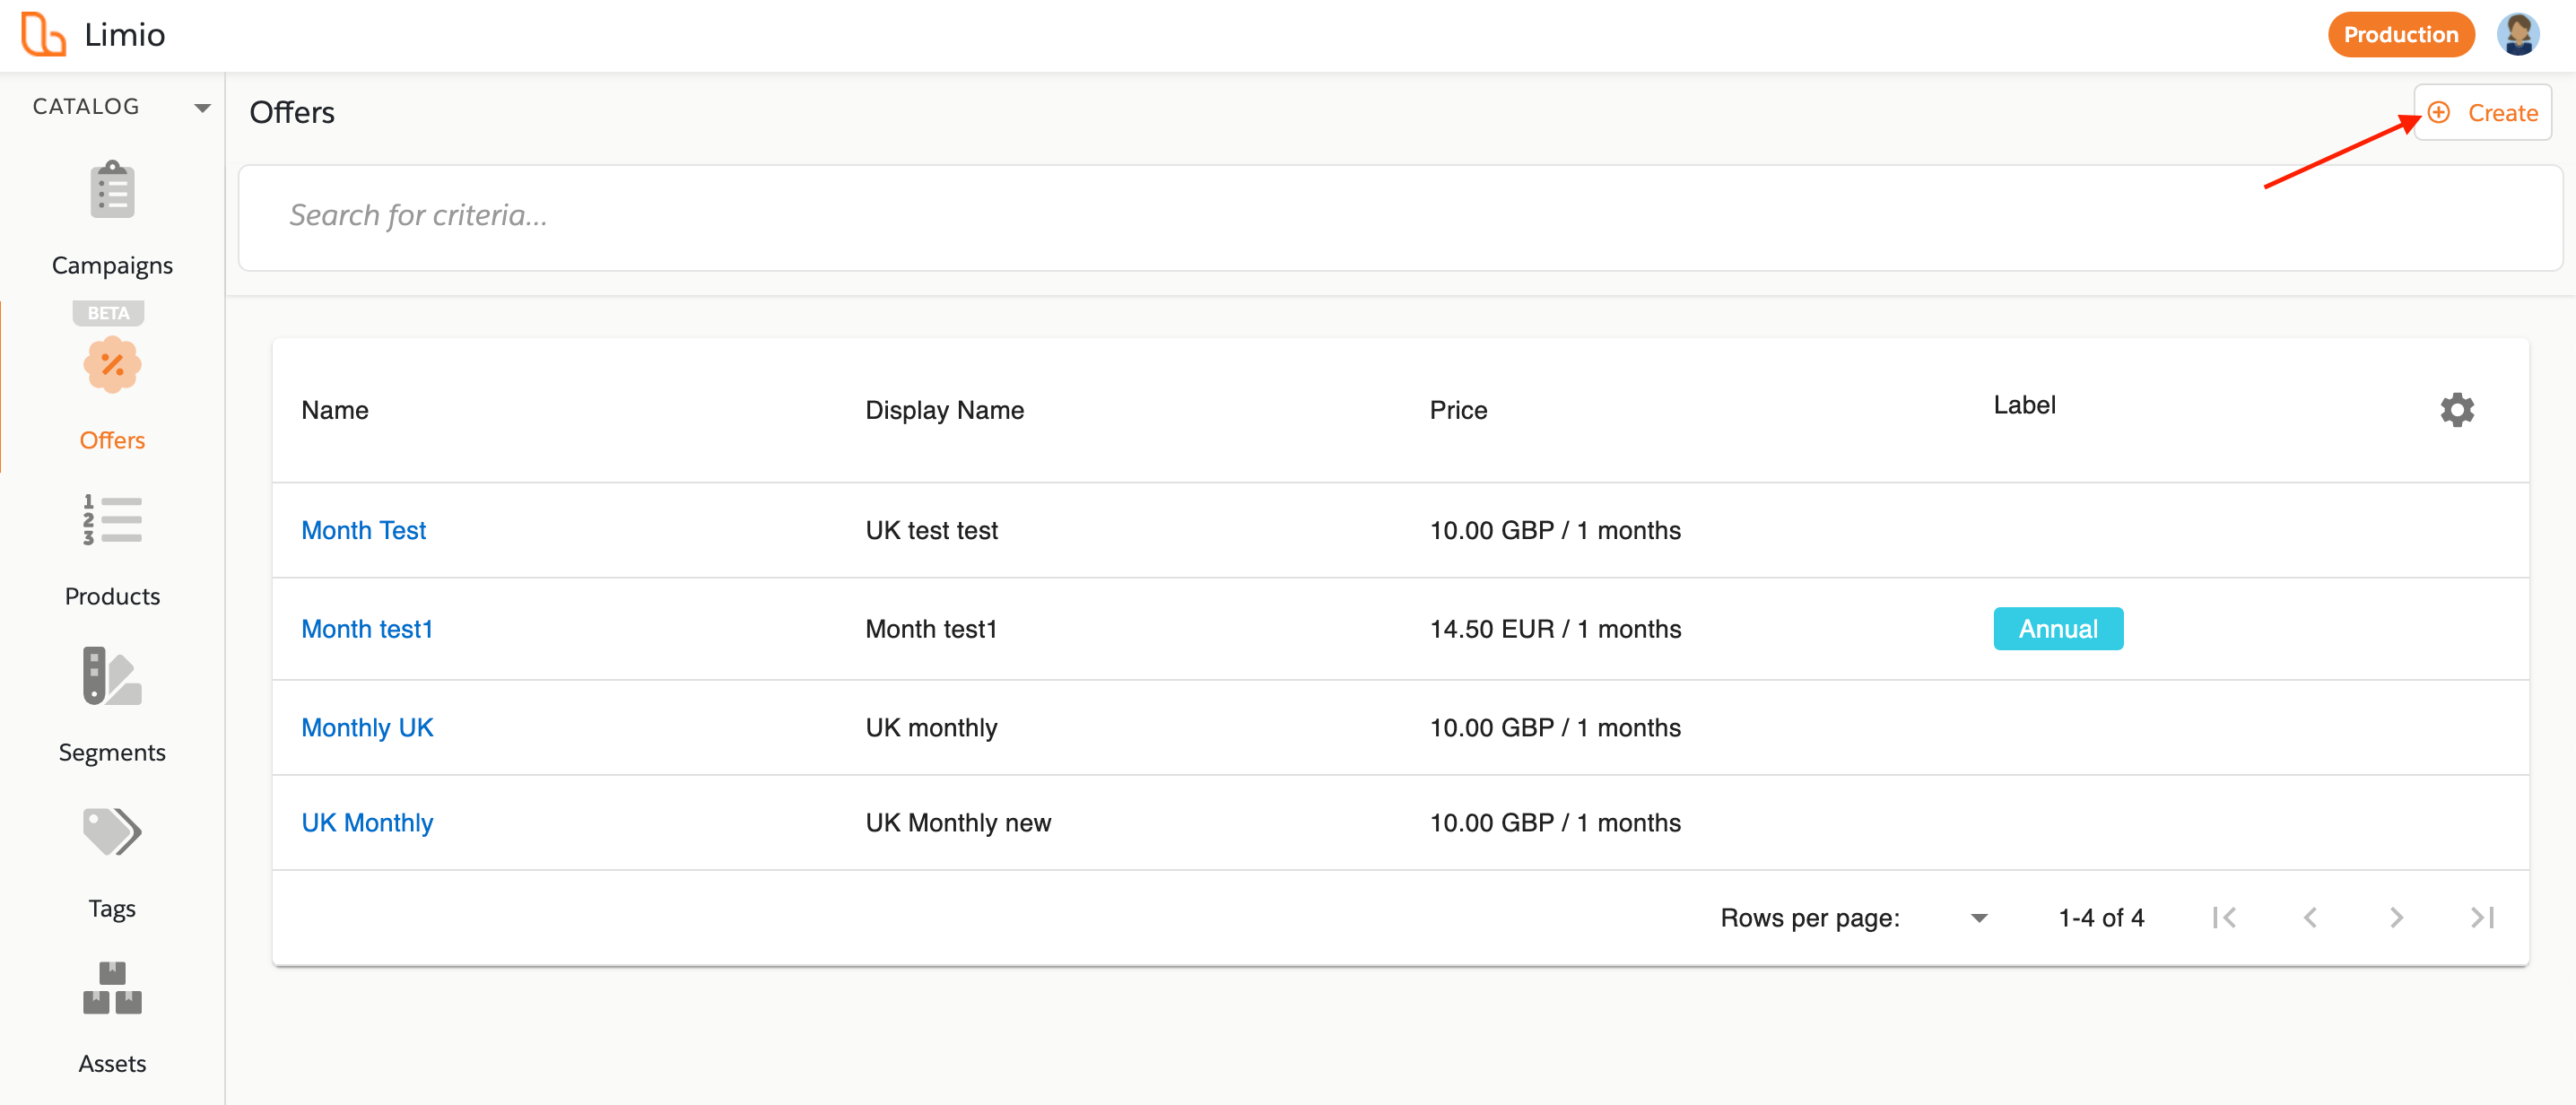Click the user profile avatar
Image resolution: width=2576 pixels, height=1105 pixels.
coord(2518,34)
